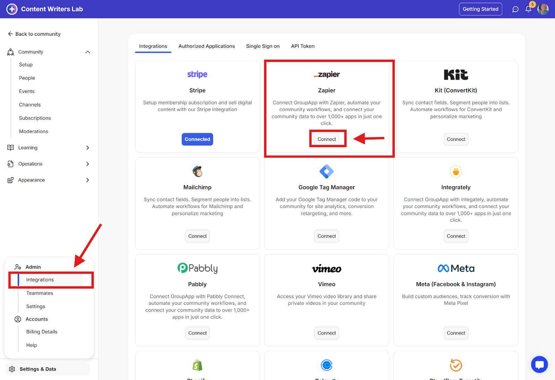This screenshot has width=555, height=380.
Task: Click the Mailchimp monkey logo
Action: coord(197,171)
